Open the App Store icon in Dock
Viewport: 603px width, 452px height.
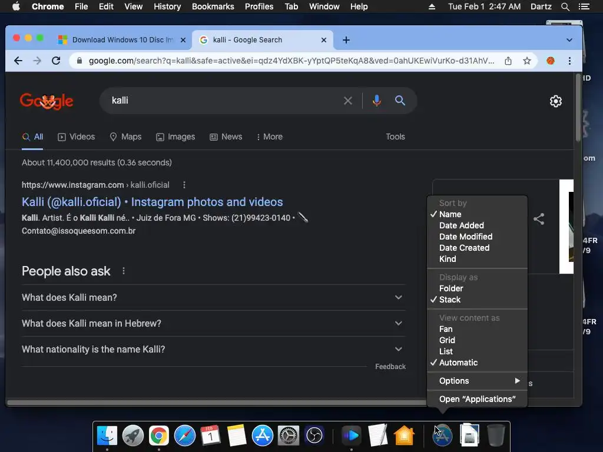[262, 436]
